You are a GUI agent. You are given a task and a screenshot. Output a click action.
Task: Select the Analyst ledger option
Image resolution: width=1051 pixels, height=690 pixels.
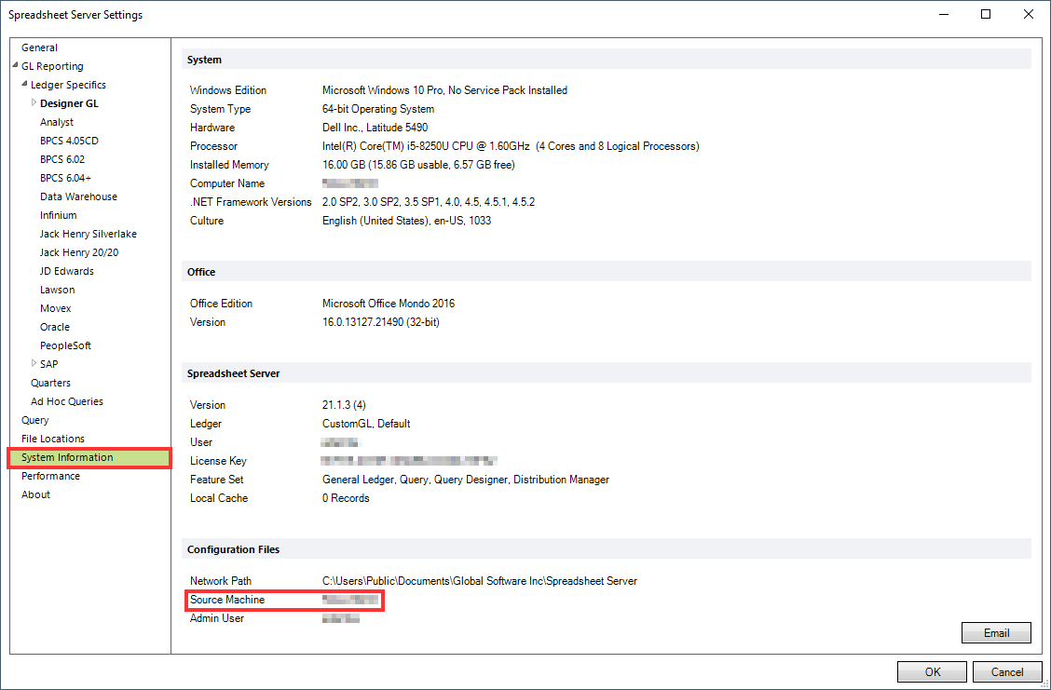pyautogui.click(x=57, y=122)
